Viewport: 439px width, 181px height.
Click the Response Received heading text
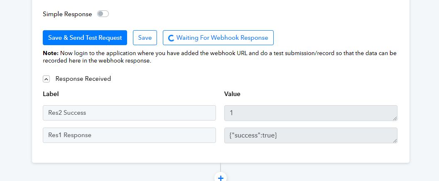pyautogui.click(x=83, y=79)
